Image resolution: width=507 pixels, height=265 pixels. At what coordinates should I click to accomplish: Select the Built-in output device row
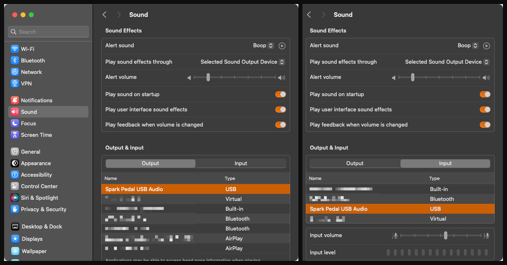[196, 209]
